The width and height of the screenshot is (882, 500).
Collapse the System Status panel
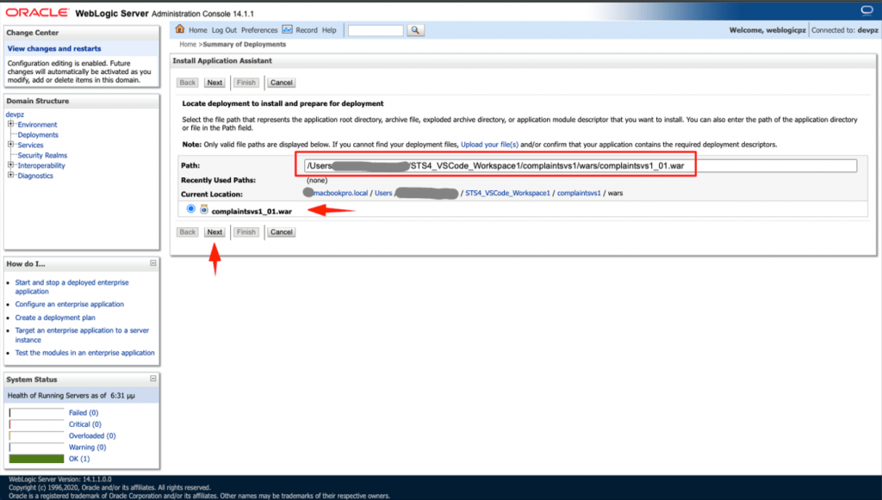[x=153, y=379]
